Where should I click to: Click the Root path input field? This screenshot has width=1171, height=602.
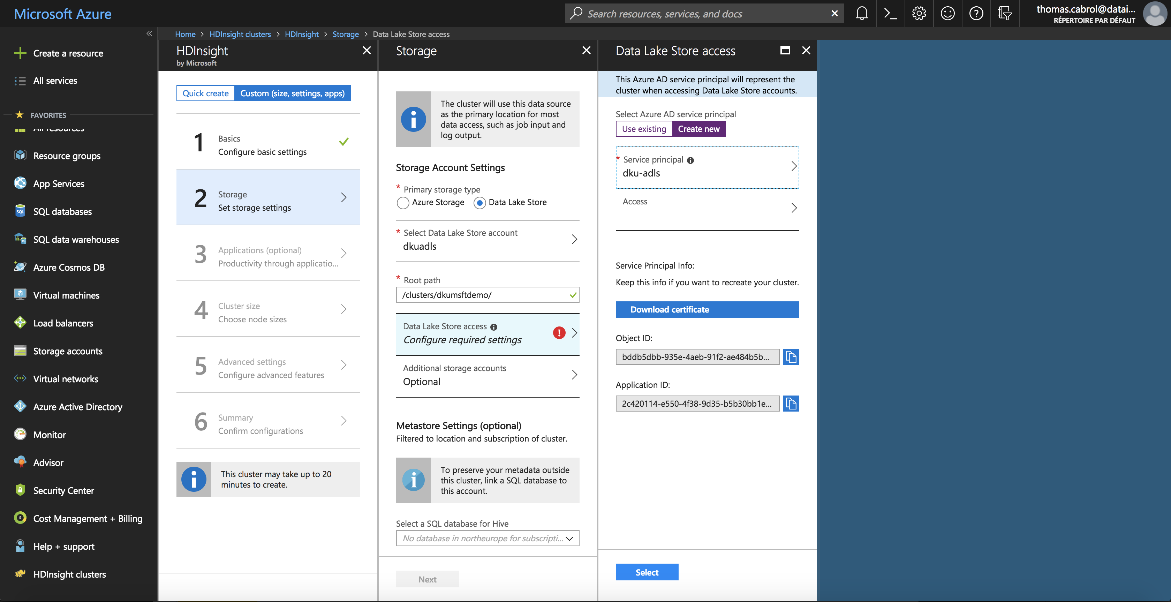(x=487, y=295)
